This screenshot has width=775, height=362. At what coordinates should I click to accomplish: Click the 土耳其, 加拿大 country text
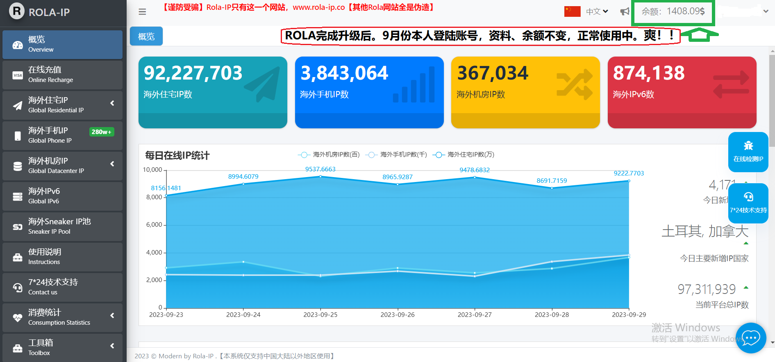click(x=705, y=231)
